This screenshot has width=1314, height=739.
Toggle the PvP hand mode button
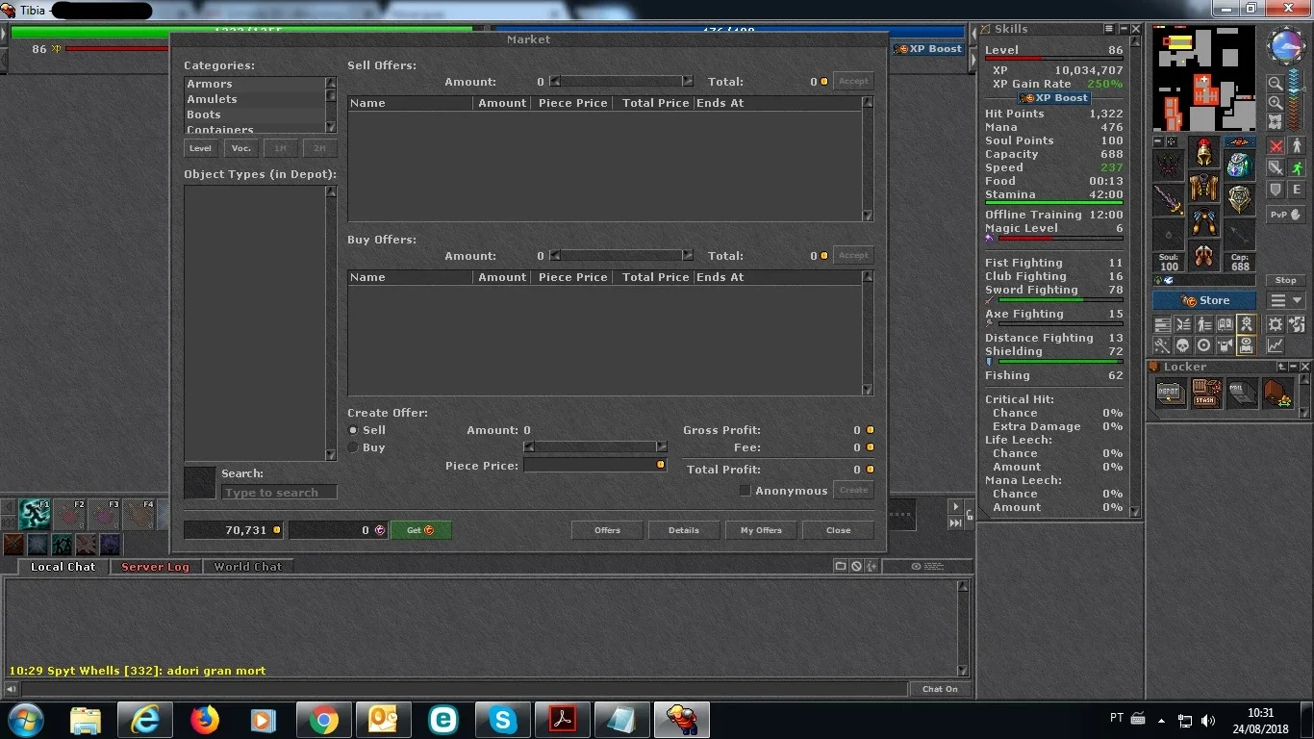[1286, 216]
